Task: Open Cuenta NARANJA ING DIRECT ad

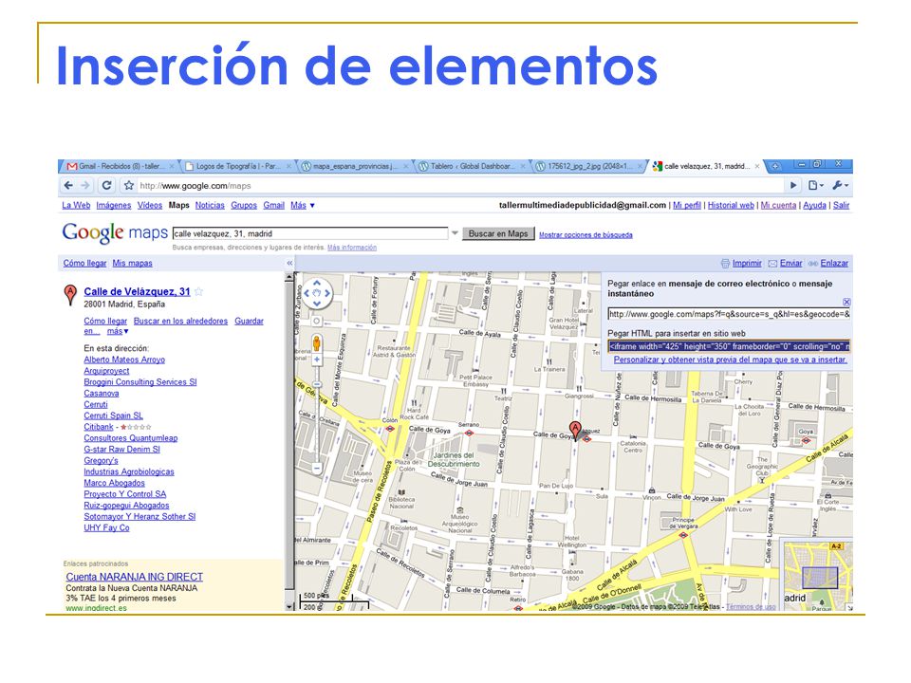Action: (134, 577)
